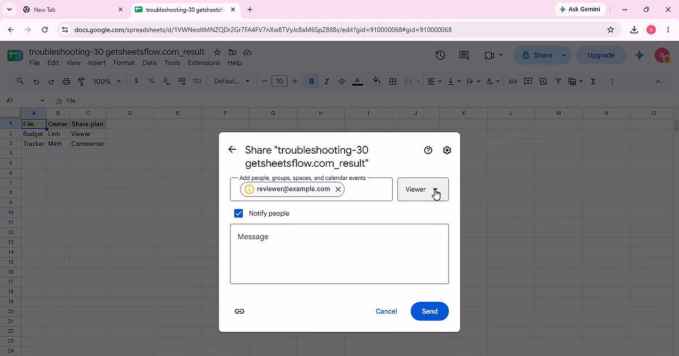Switch to the New Tab tab
Viewport: 679px width, 356px height.
pos(72,10)
